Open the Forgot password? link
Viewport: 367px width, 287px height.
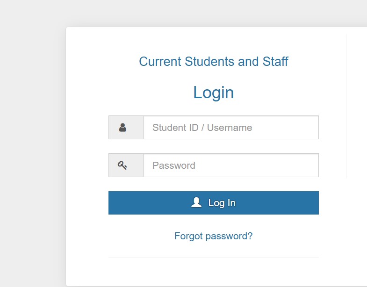[x=214, y=236]
